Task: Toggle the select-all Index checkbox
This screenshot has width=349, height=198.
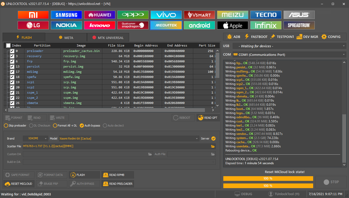Action: [8, 45]
